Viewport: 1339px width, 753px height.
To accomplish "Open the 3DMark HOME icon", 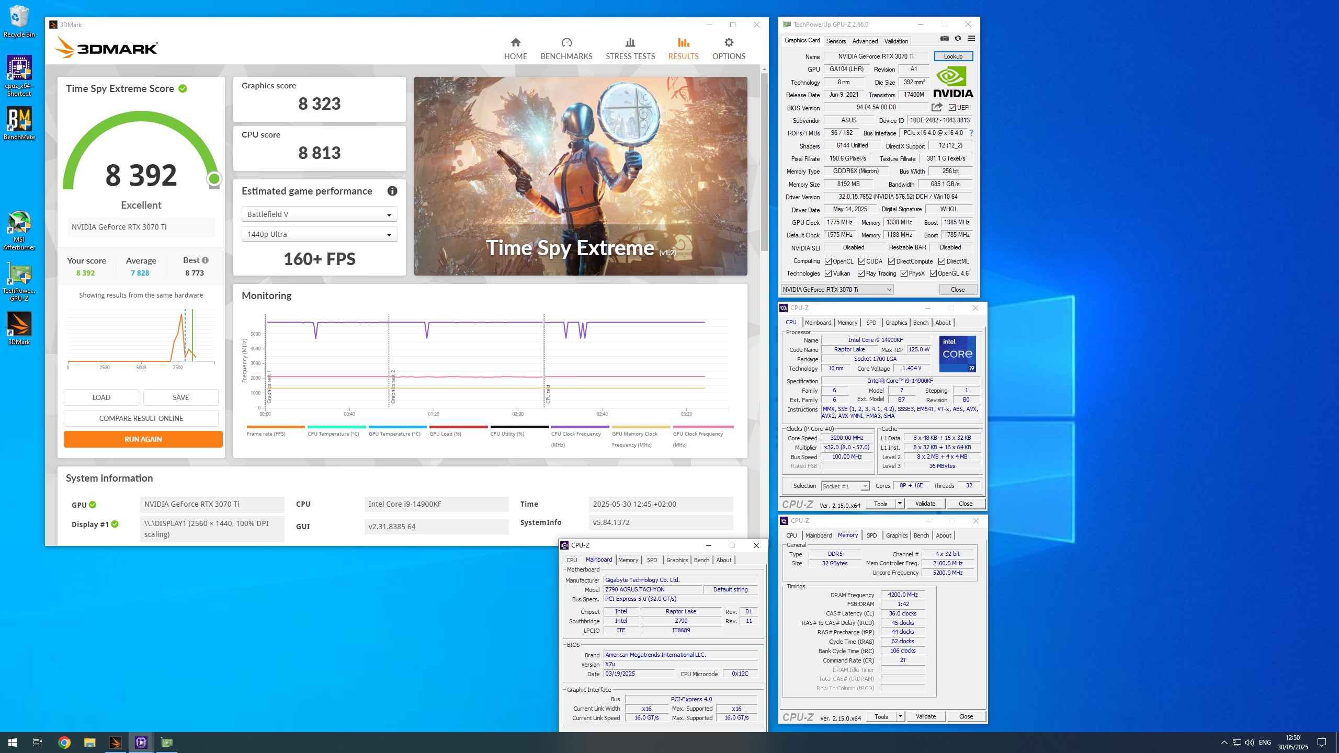I will coord(515,42).
